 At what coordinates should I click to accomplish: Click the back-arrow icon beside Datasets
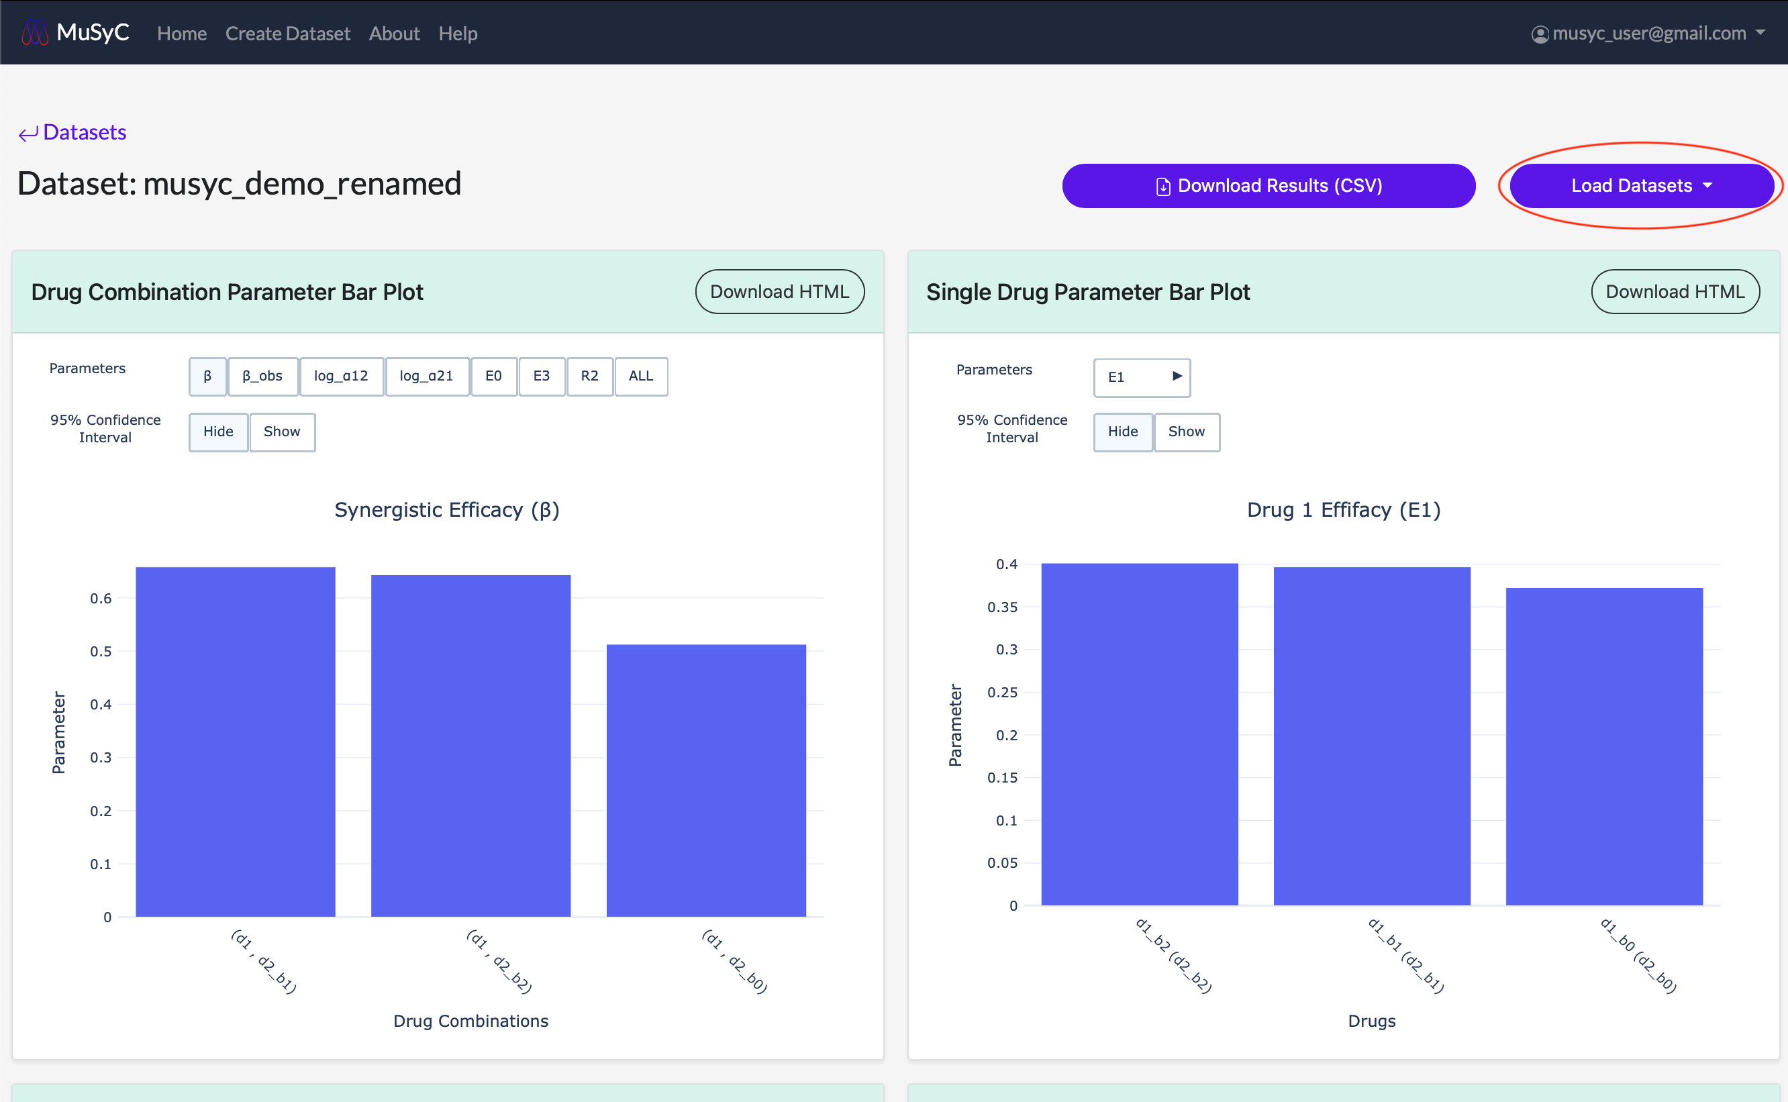click(28, 134)
